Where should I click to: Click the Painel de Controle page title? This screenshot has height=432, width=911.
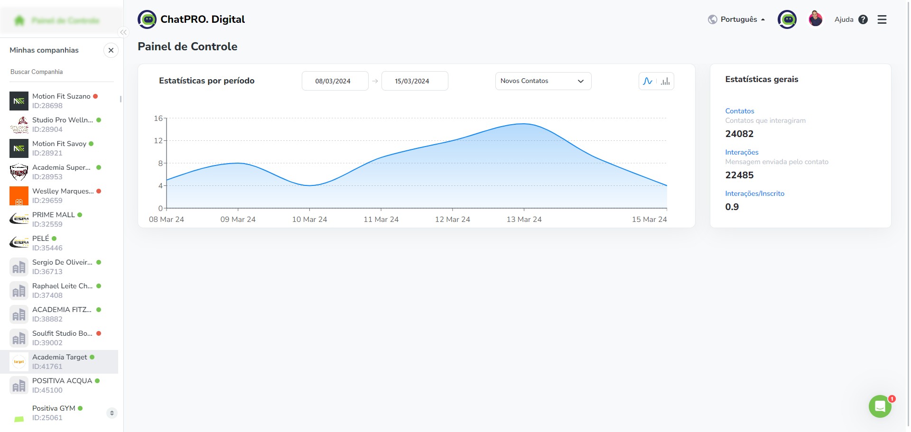click(x=187, y=46)
